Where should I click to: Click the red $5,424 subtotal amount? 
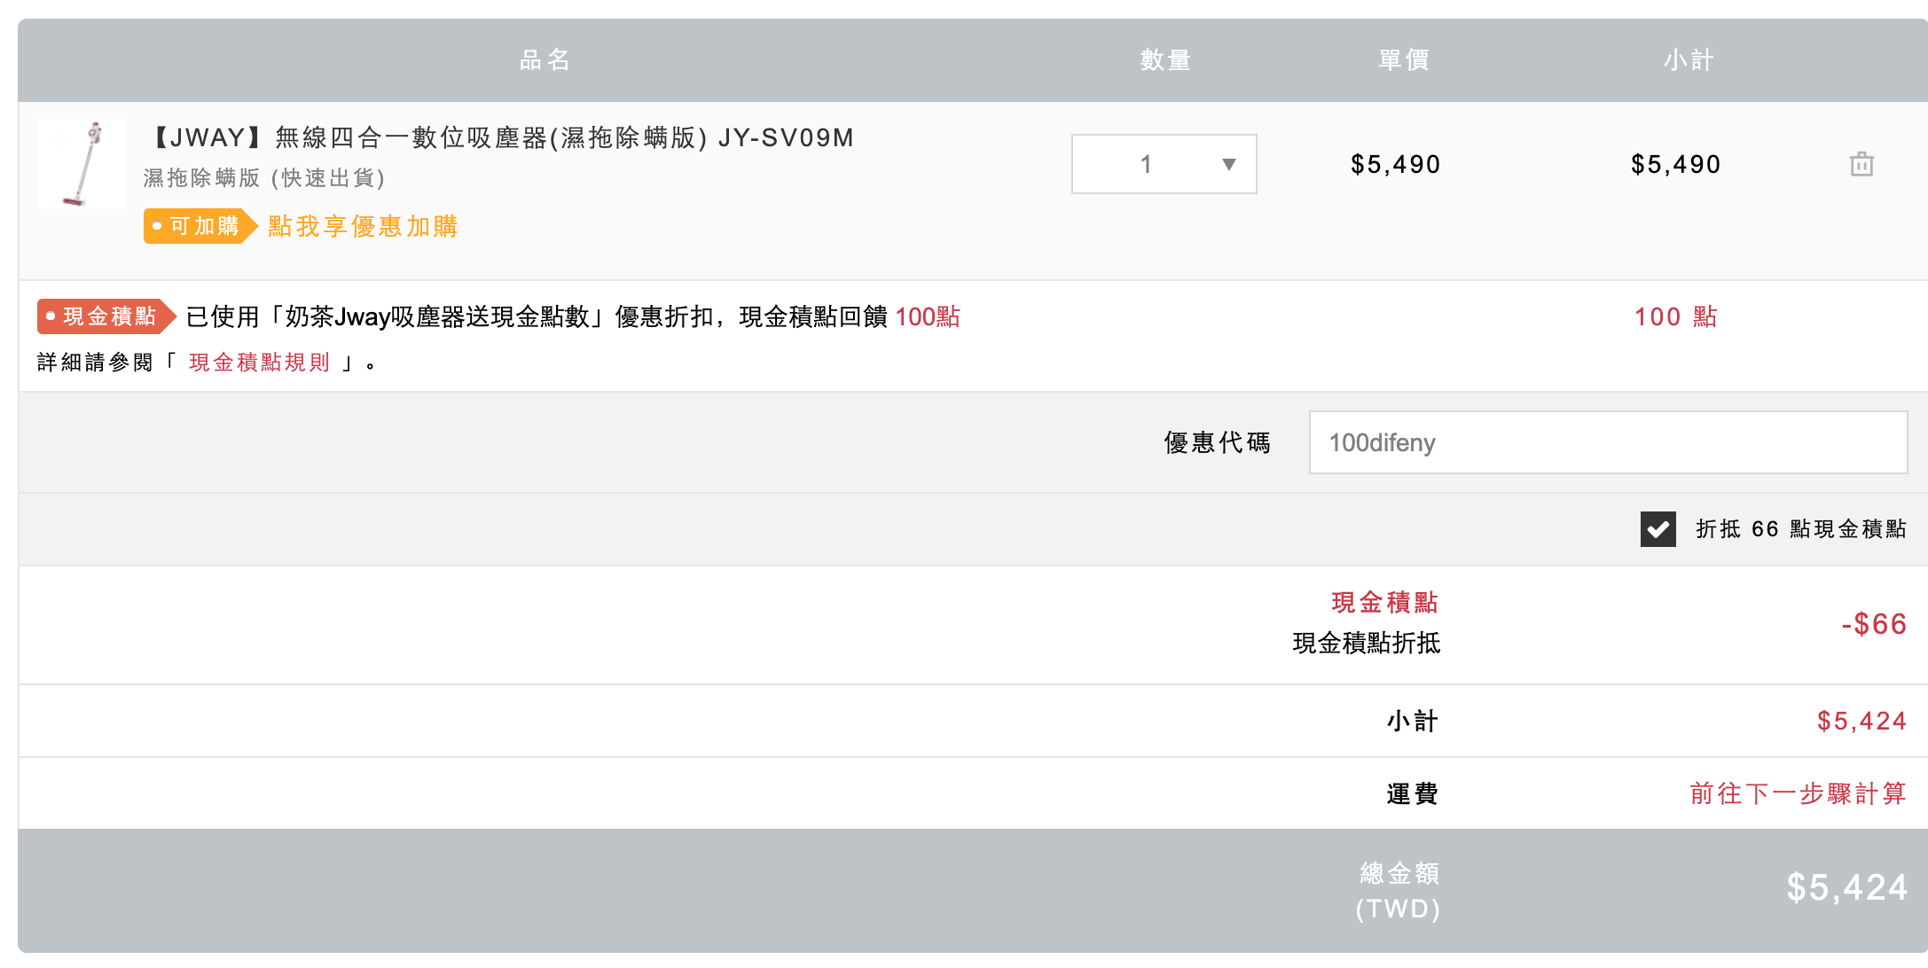(1861, 721)
